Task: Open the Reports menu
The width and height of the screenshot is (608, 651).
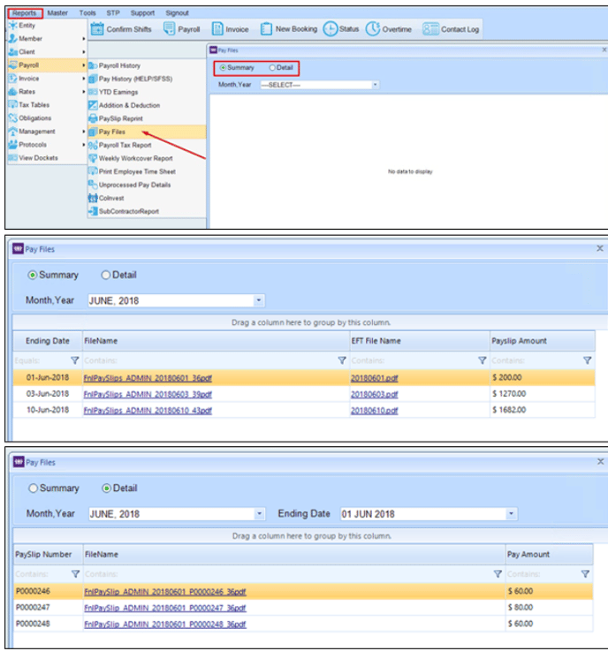Action: 25,13
